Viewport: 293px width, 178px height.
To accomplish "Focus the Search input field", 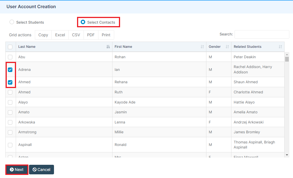I will tap(262, 34).
